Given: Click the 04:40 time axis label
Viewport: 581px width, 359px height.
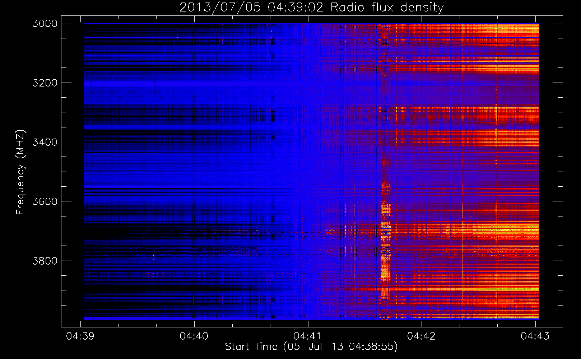Looking at the screenshot, I should tap(194, 336).
